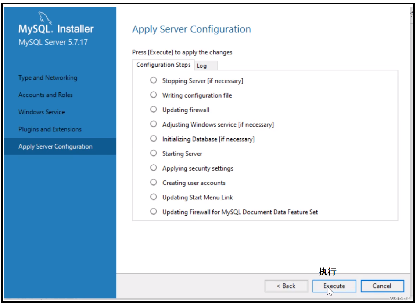This screenshot has height=304, width=416.
Task: Click the MySQL dolphin logo
Action: (44, 17)
